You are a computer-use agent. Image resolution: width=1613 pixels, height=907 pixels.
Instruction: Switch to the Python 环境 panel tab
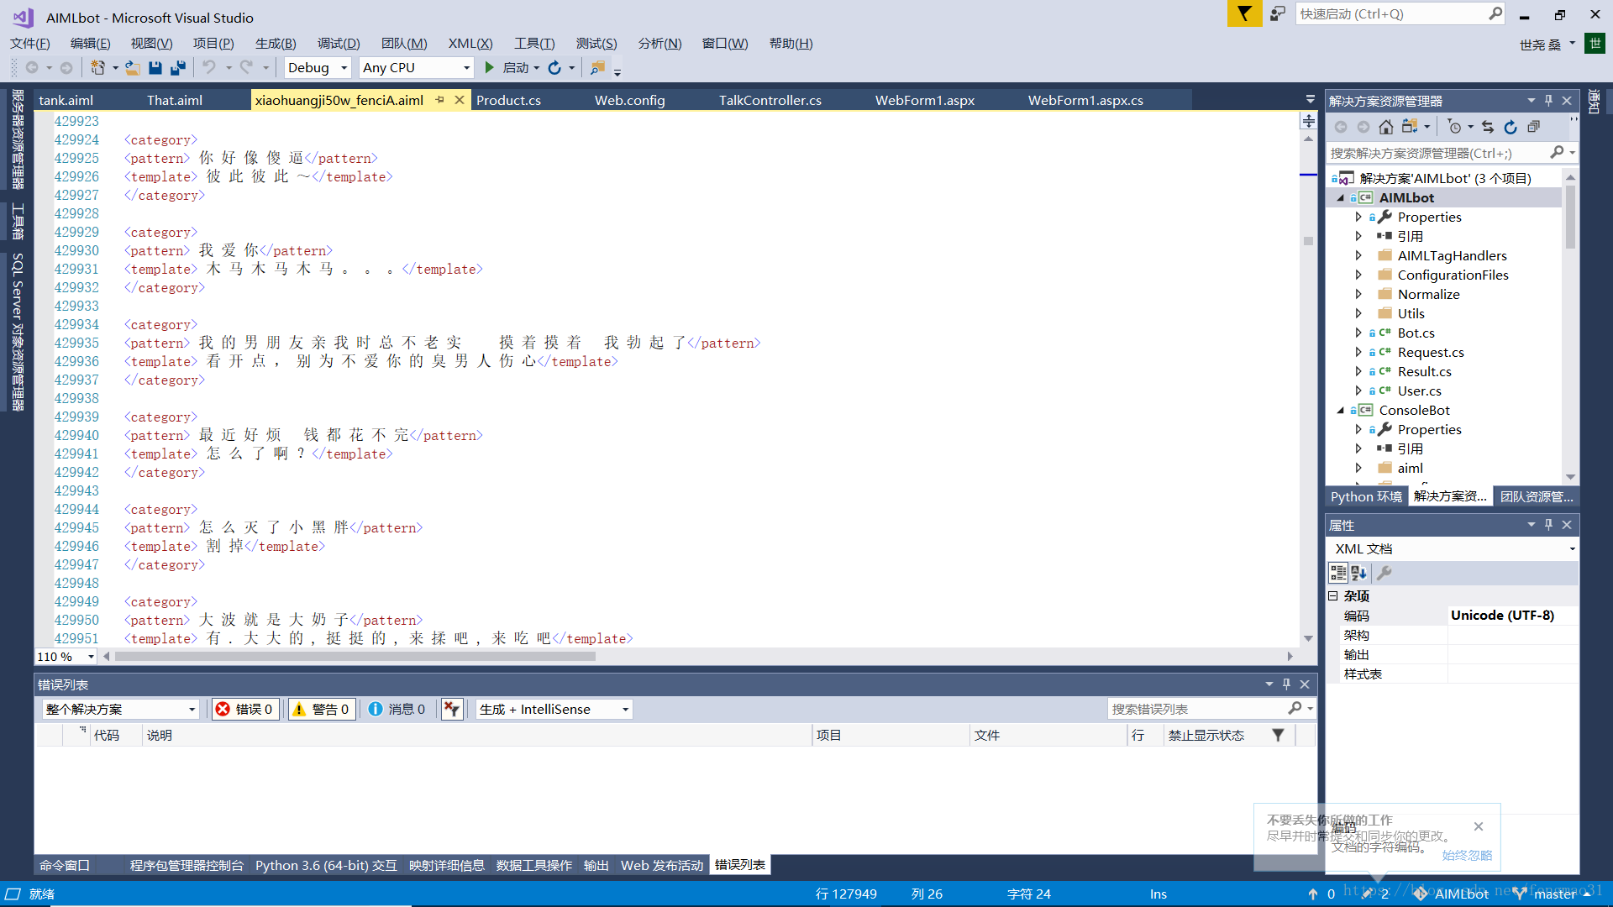tap(1366, 497)
